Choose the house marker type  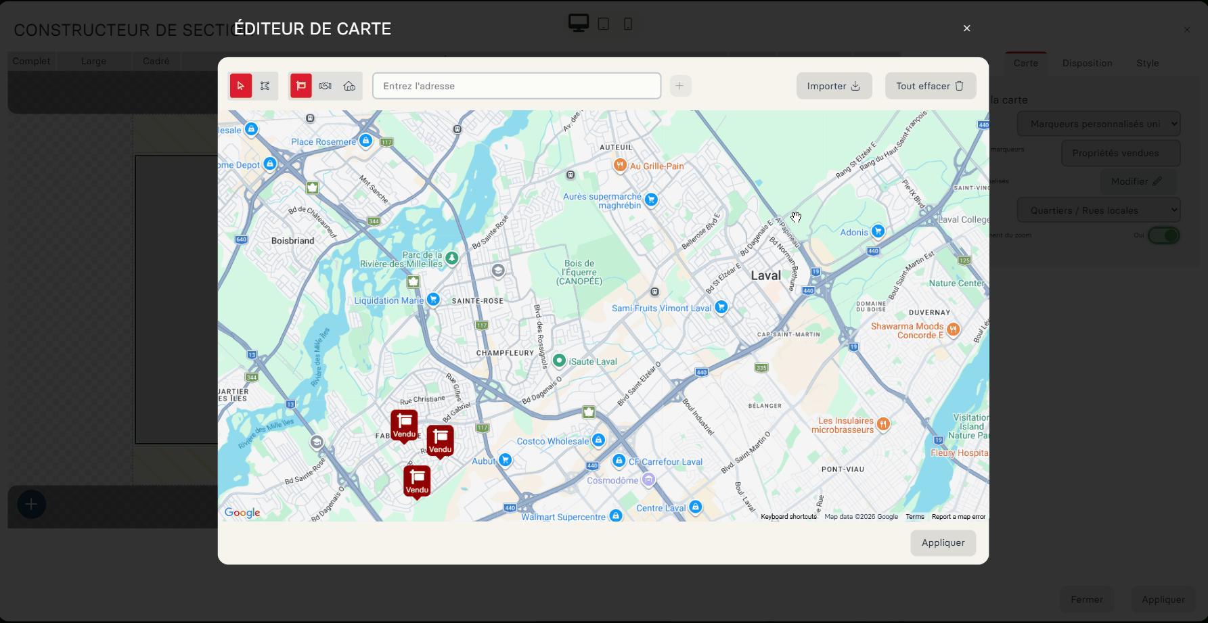349,86
